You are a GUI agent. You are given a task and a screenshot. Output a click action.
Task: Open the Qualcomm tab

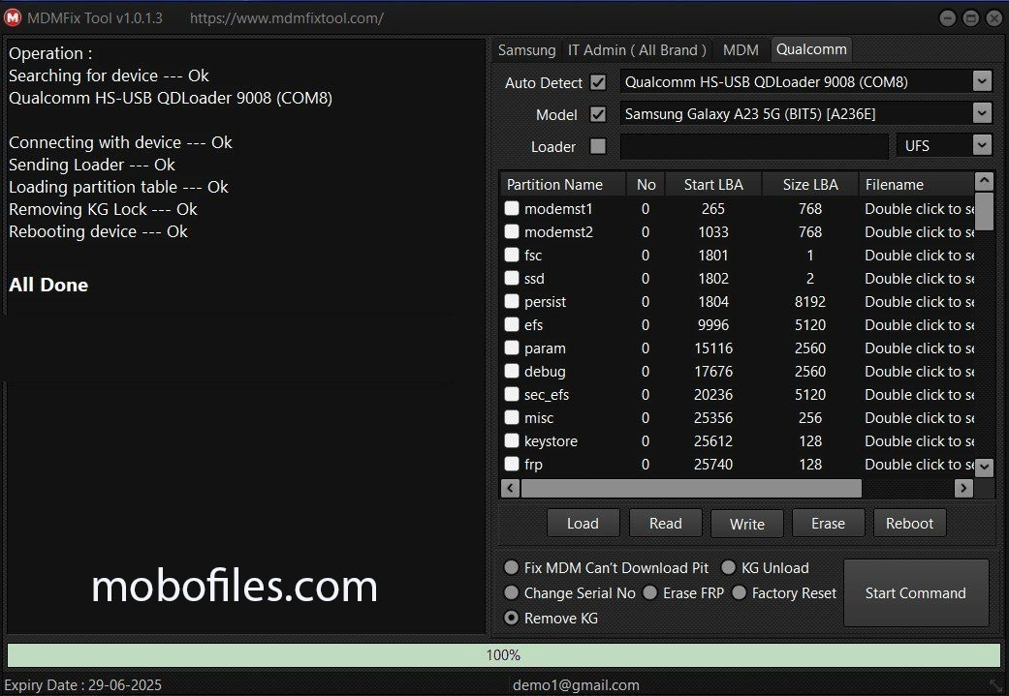click(811, 49)
